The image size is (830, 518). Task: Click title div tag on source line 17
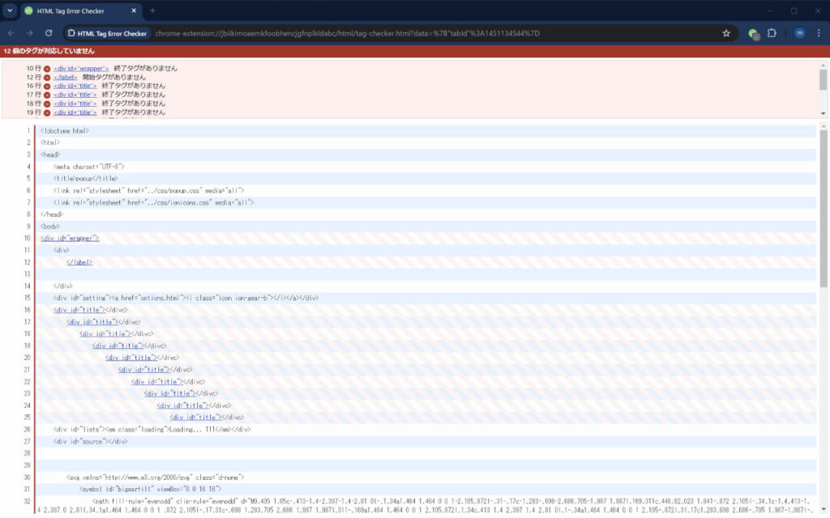[92, 322]
